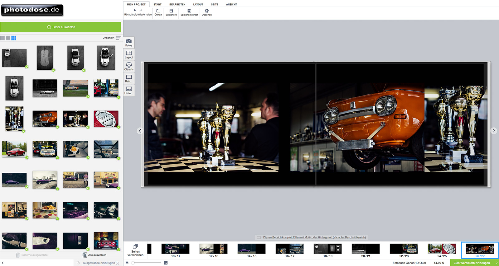Open the Layout panel in side toolbar

[129, 54]
